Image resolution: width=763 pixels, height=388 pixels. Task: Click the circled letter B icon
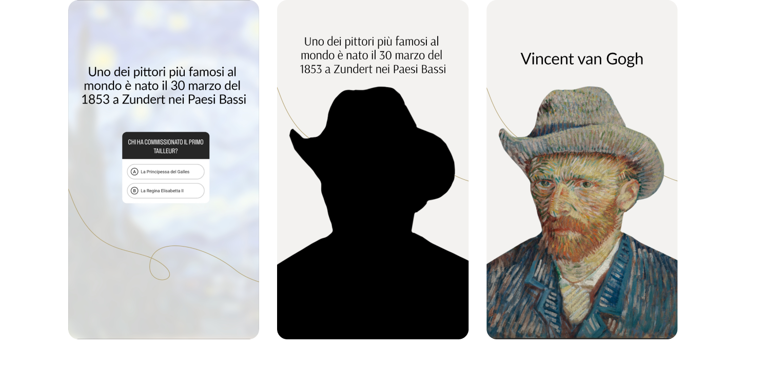point(134,191)
